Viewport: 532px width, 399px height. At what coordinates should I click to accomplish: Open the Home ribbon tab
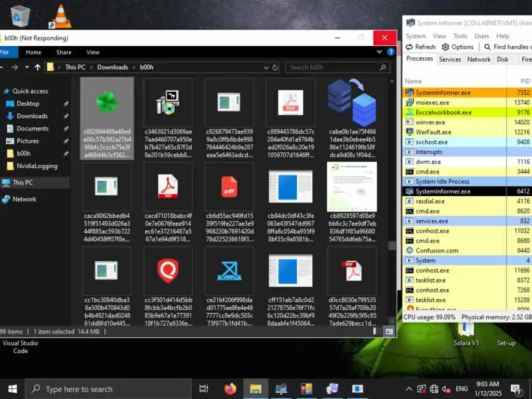tap(33, 52)
